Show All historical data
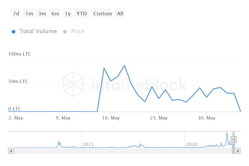 click(120, 14)
